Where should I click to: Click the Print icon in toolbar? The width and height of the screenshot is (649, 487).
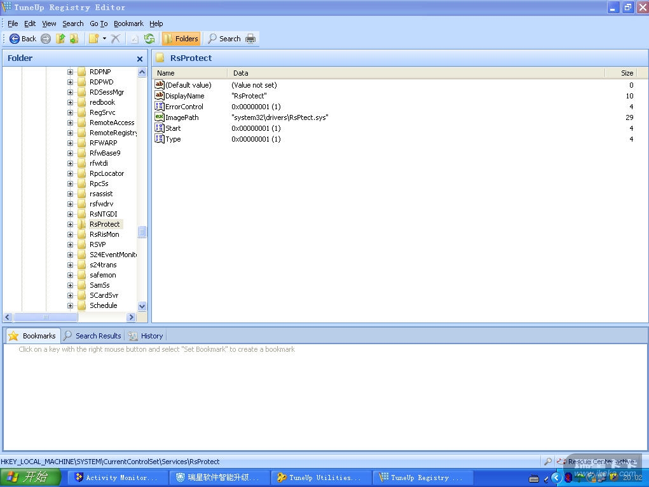(x=250, y=39)
